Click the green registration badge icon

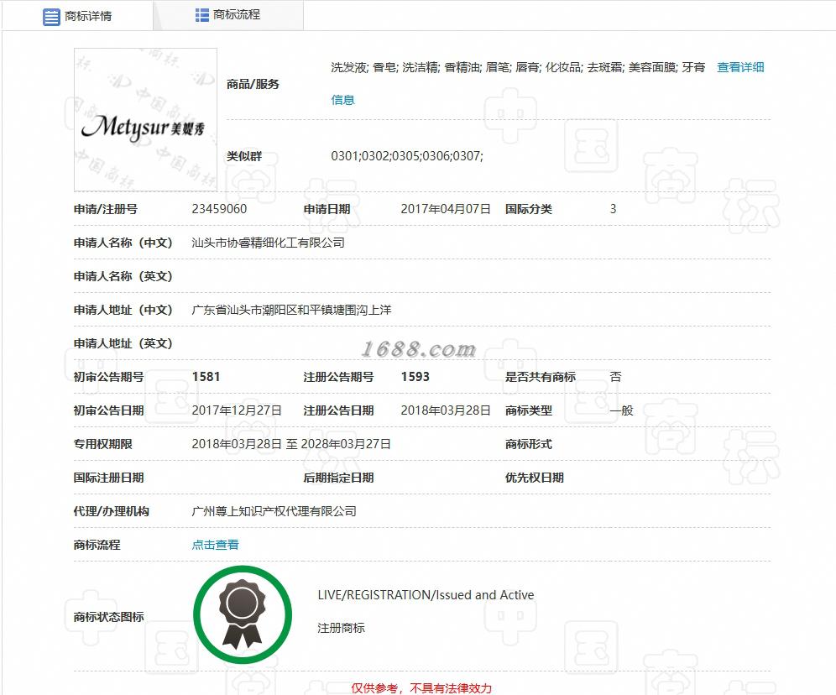[x=243, y=614]
